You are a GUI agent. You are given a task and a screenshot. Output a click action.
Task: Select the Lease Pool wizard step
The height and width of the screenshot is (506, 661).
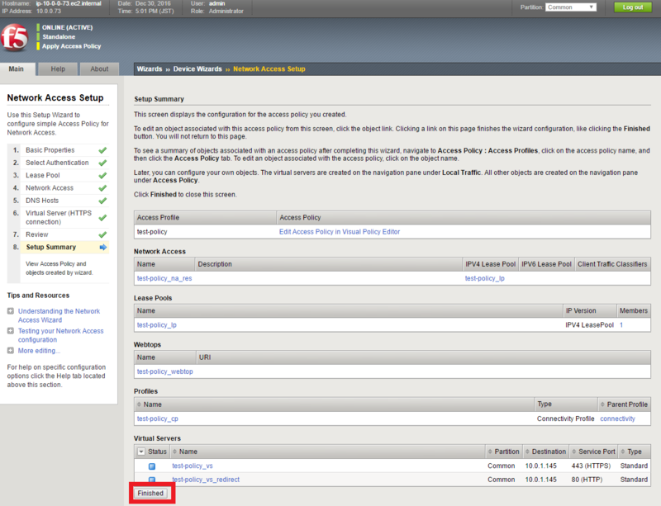(x=43, y=175)
